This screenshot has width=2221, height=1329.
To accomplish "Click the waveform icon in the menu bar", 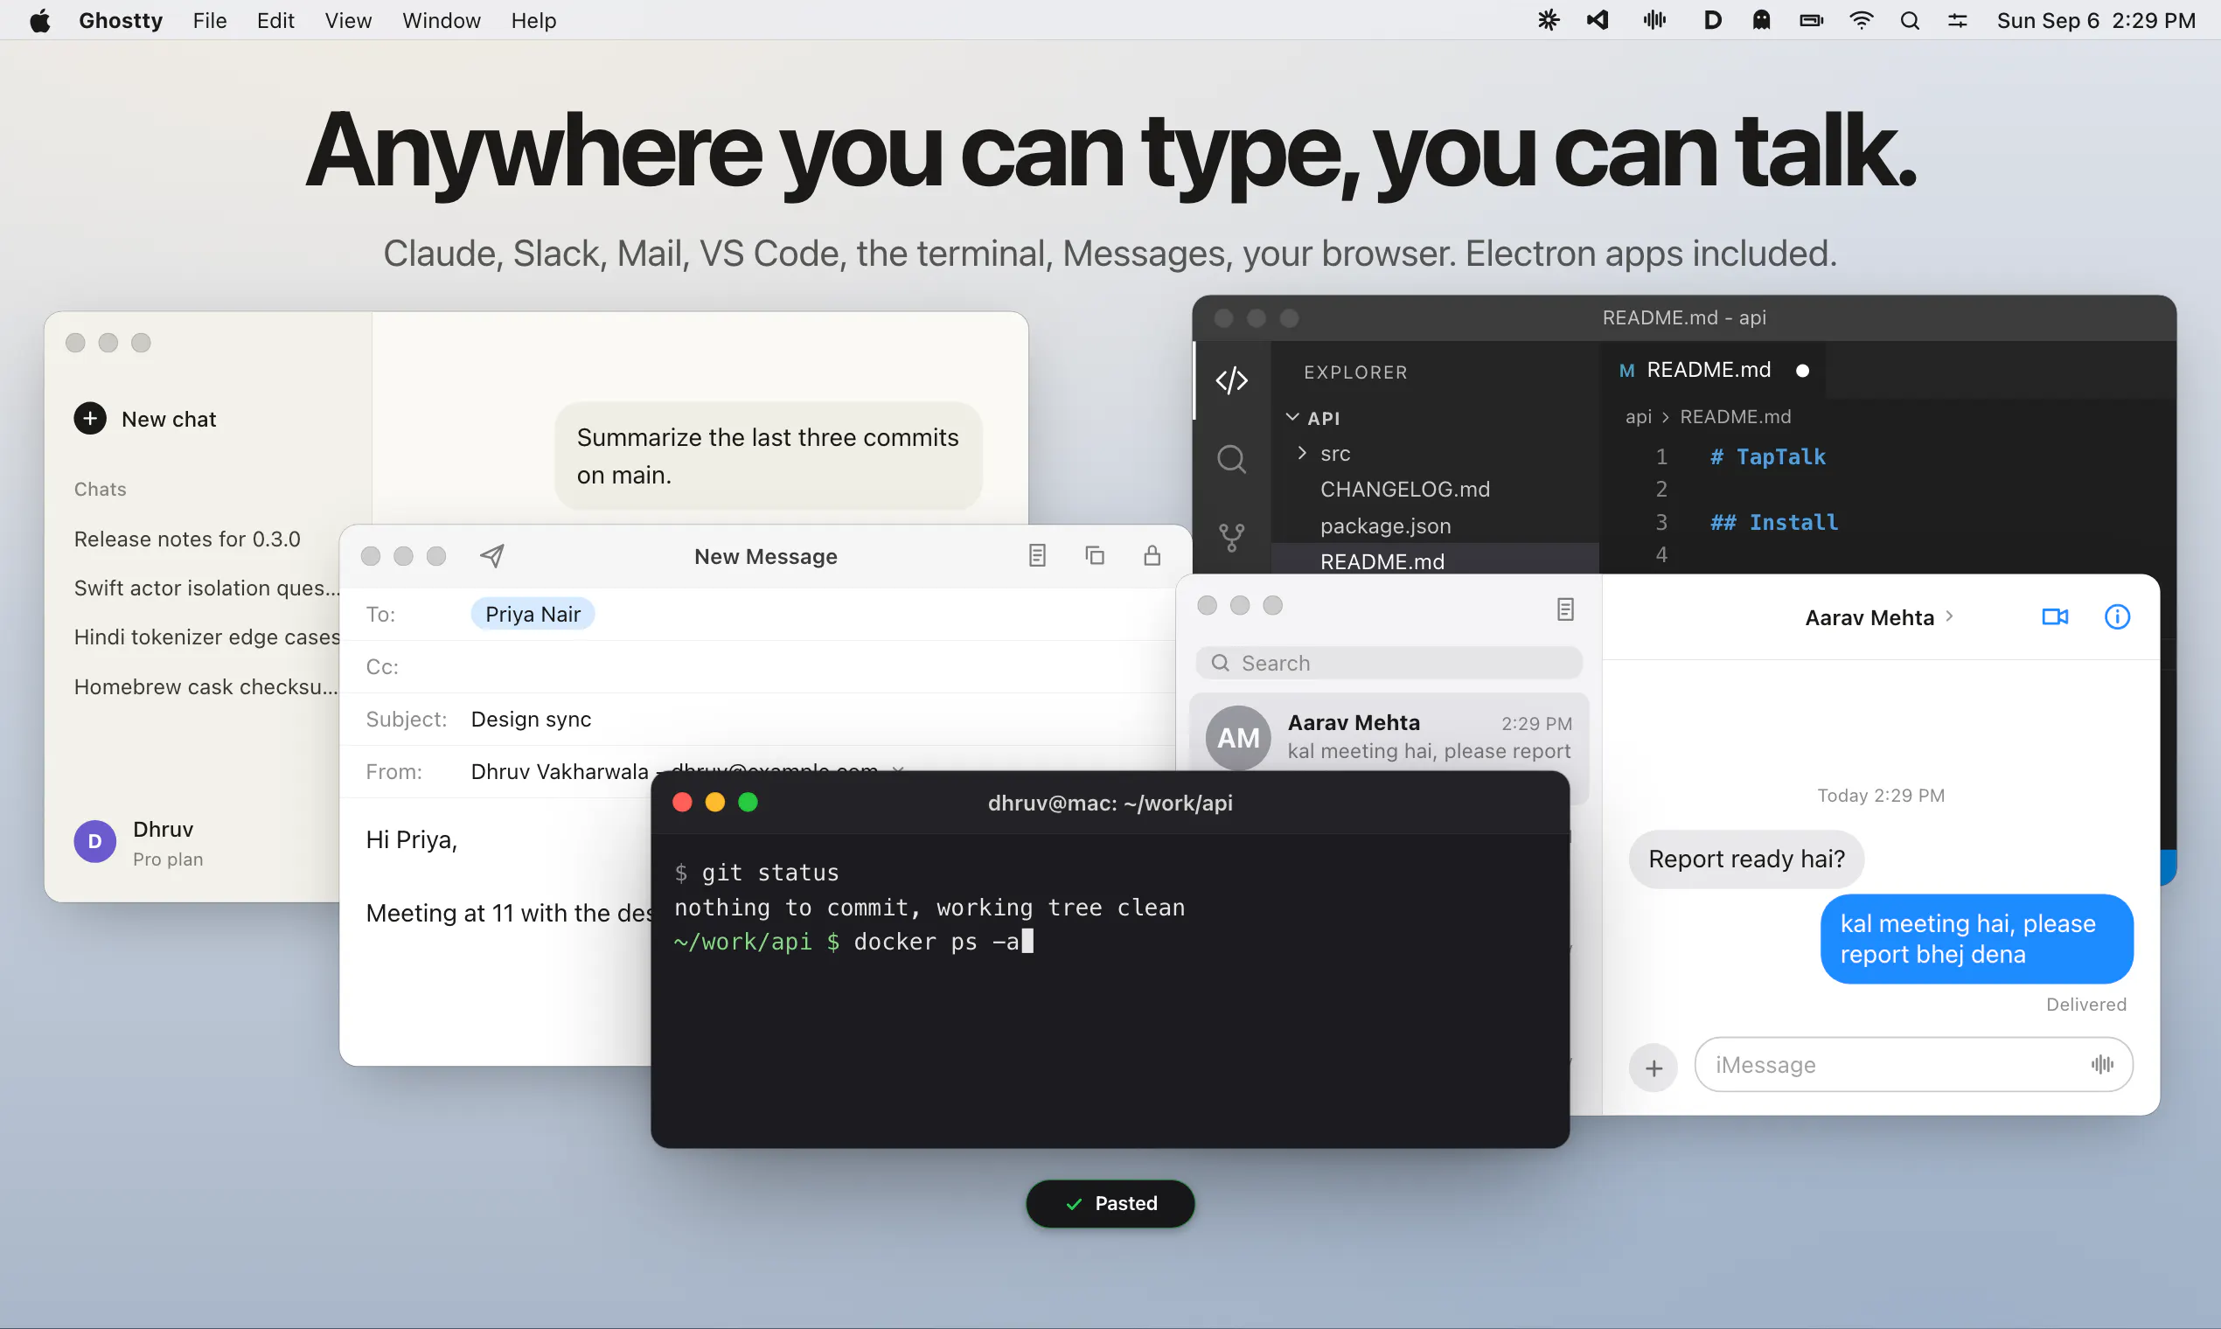I will point(1655,20).
